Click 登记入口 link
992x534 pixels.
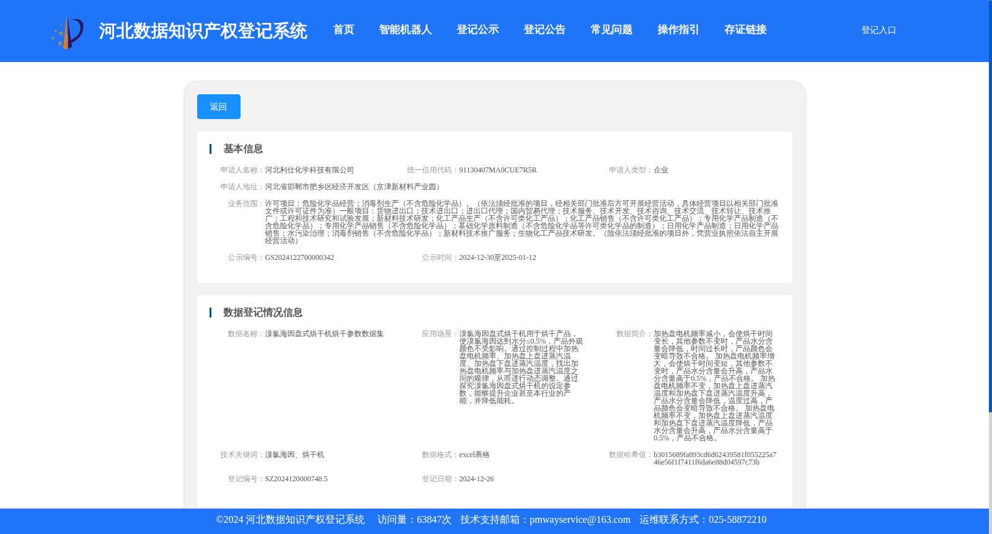(879, 30)
